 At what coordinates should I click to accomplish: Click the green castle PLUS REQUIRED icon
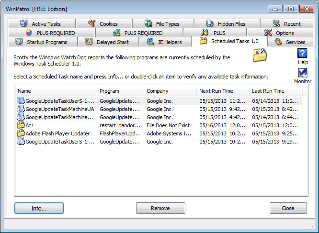tap(116, 33)
